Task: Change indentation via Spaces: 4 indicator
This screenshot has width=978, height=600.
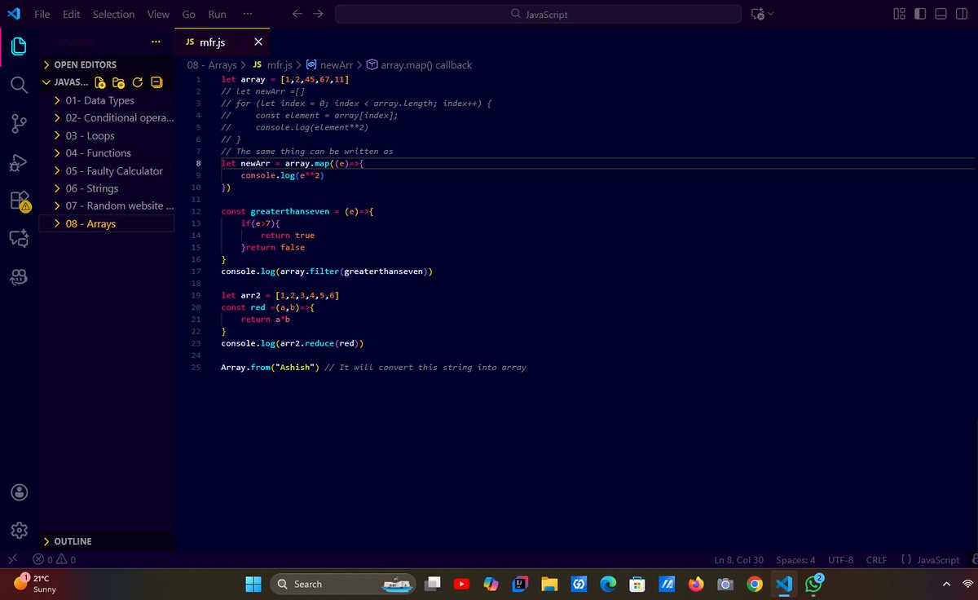Action: point(795,560)
